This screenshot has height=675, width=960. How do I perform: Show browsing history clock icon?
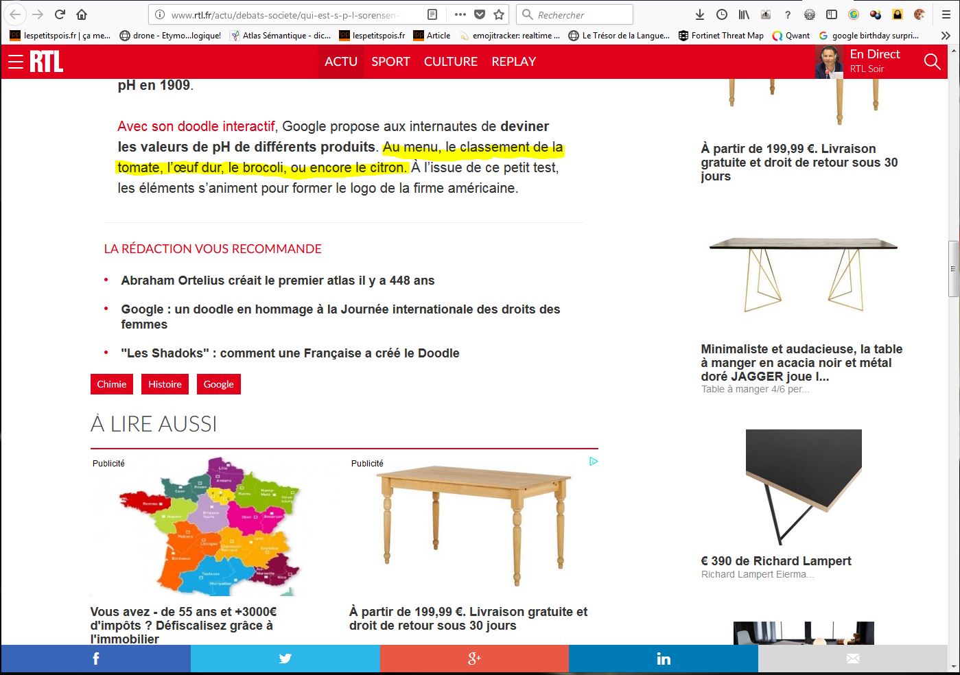tap(722, 14)
